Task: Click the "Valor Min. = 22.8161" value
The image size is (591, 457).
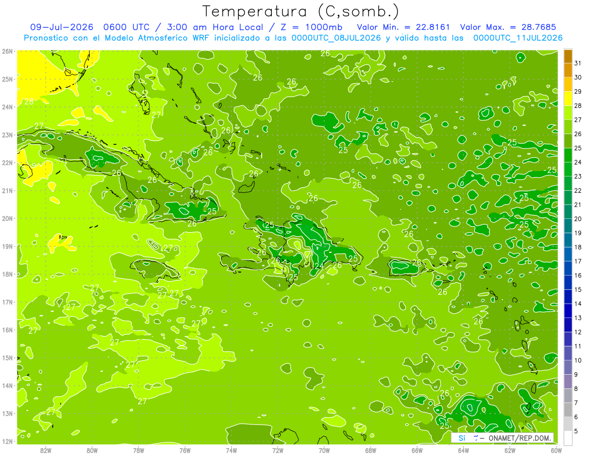Action: pos(403,27)
